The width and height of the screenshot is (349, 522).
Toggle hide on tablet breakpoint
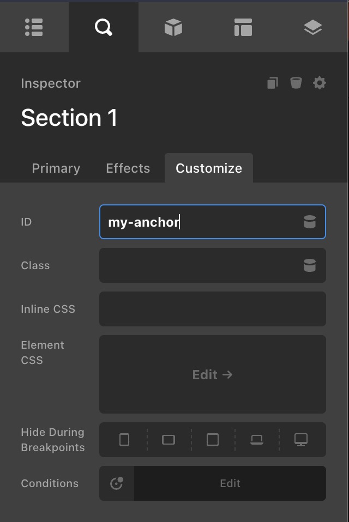(213, 440)
